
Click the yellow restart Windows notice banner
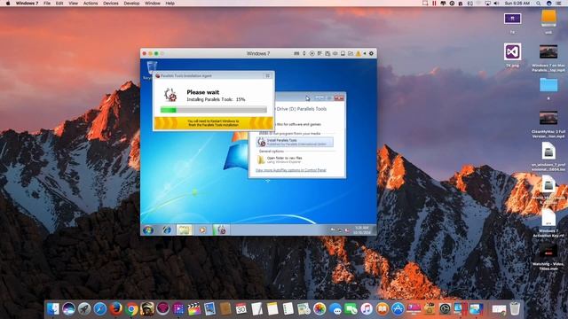pos(213,123)
